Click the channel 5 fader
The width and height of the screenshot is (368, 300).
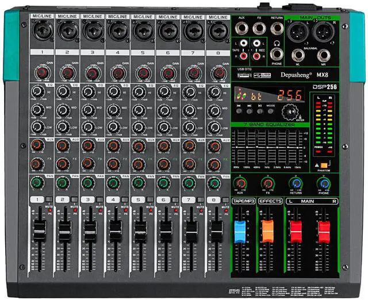click(140, 231)
